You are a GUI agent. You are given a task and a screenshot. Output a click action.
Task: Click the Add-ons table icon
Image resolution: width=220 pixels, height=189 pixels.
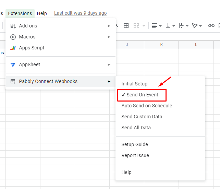[x=13, y=26]
